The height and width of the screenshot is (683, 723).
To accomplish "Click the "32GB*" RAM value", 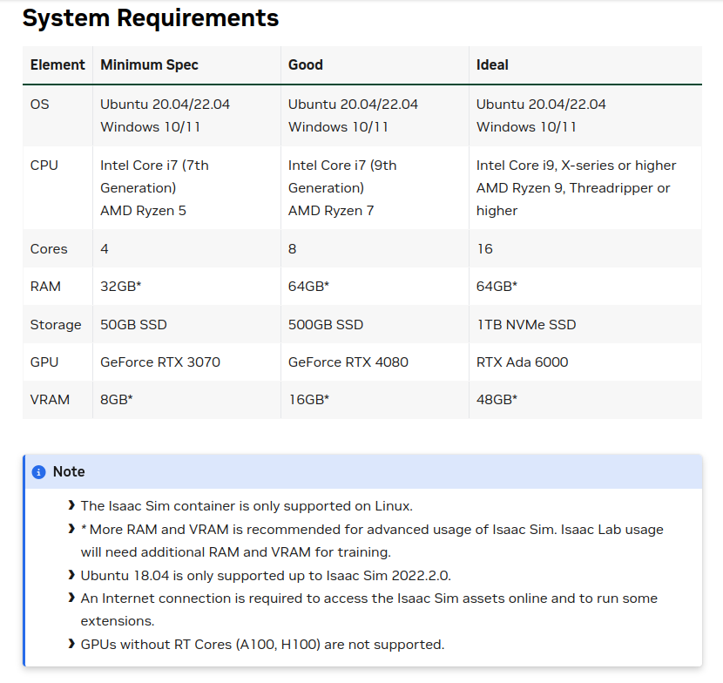I will tap(121, 287).
